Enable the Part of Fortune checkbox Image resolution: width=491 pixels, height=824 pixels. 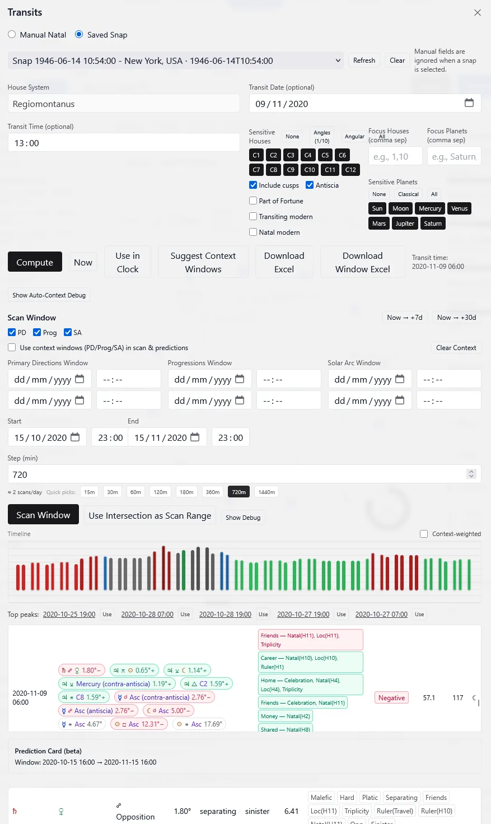tap(253, 201)
